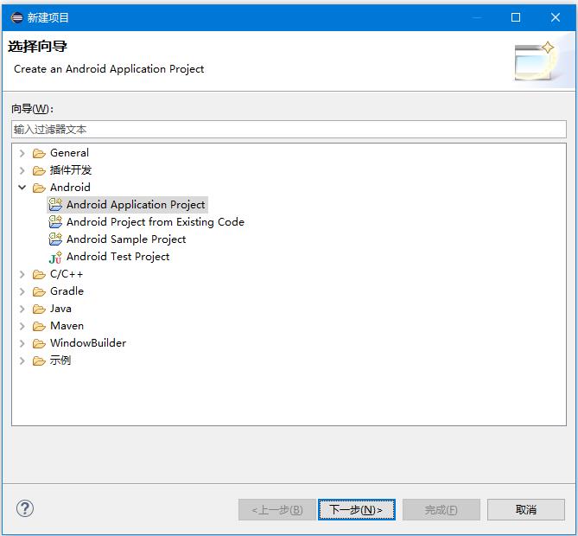This screenshot has height=536, width=578.
Task: Expand the C/C++ category
Action: [22, 274]
